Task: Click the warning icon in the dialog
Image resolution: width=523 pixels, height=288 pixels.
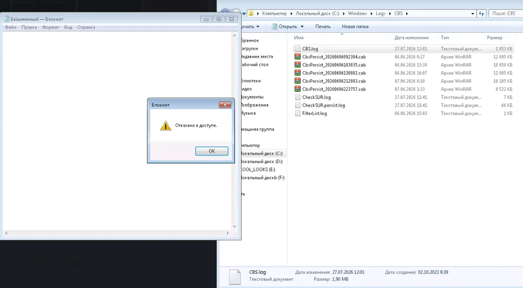Action: 166,126
